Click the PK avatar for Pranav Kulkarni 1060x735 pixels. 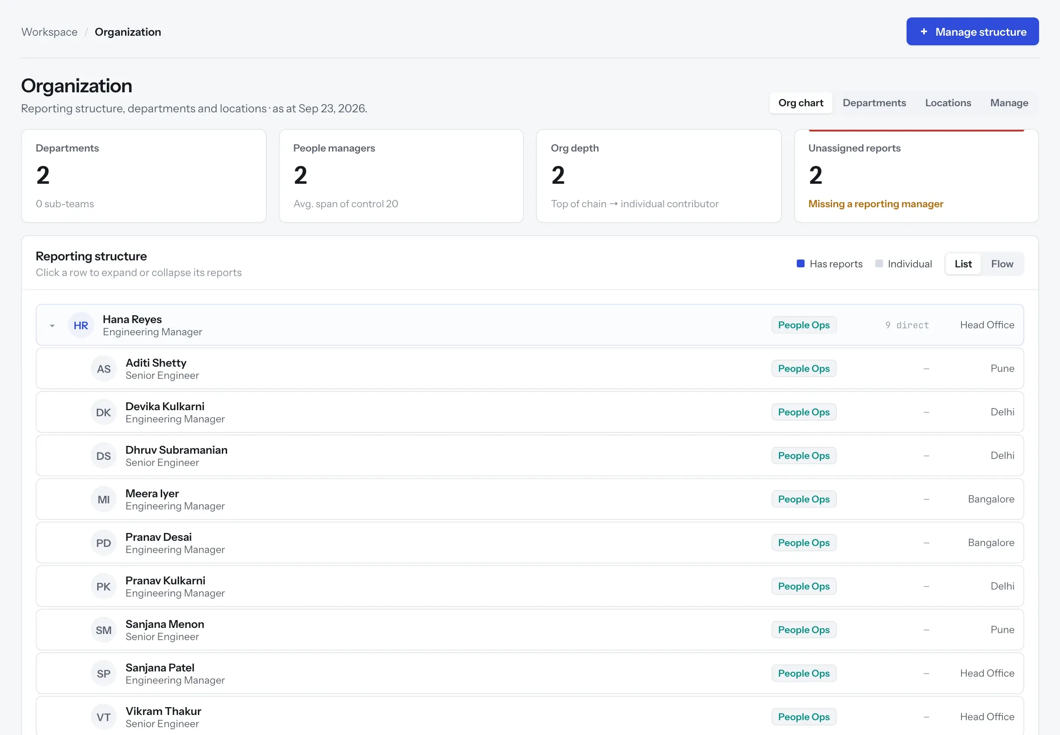[x=104, y=587]
